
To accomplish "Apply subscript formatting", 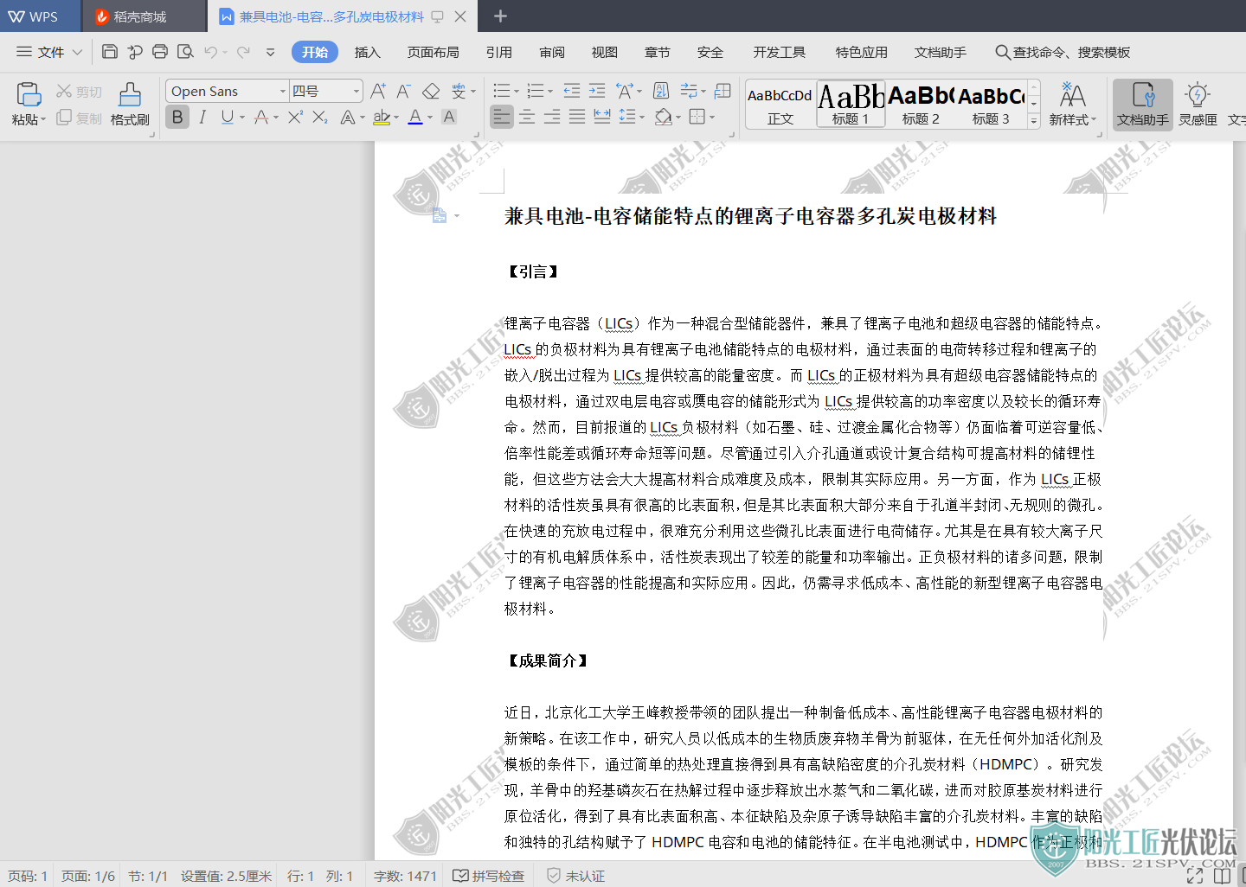I will (x=320, y=117).
